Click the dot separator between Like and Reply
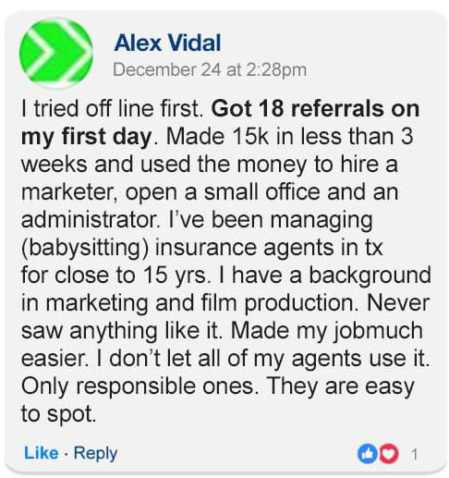Screen dimensions: 449x478 [x=67, y=454]
